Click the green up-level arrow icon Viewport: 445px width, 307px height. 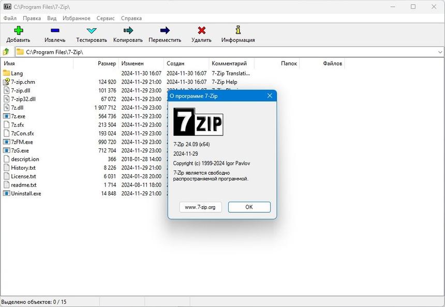6,51
